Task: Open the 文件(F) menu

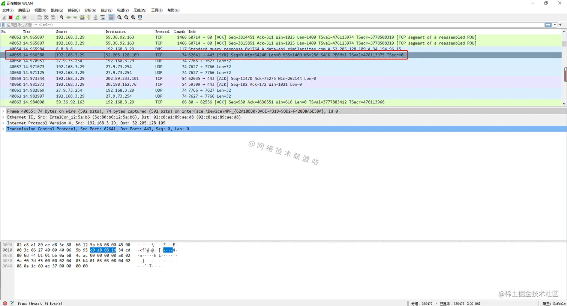Action: (8, 10)
